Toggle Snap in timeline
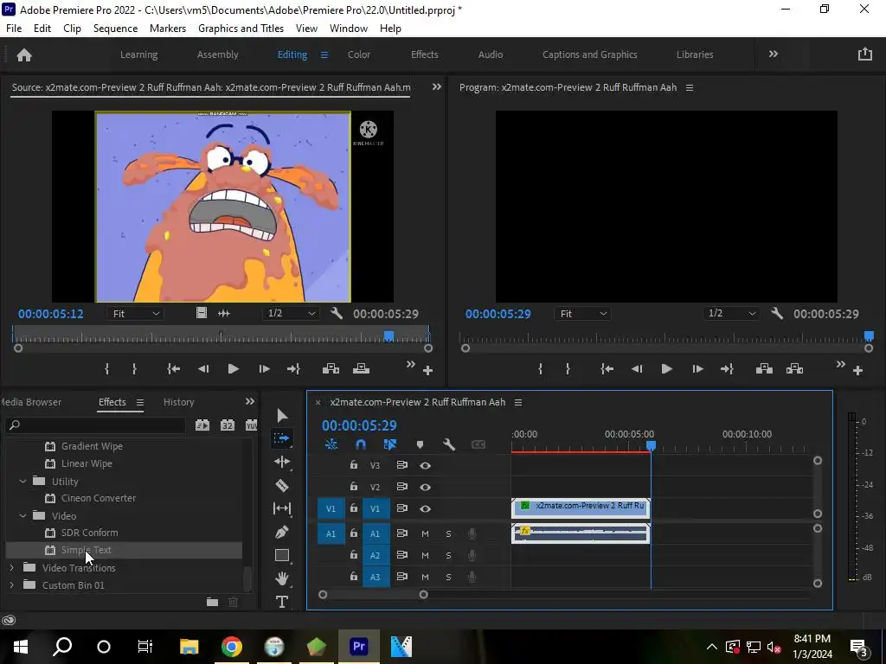Screen dimensions: 886x664 coord(361,444)
